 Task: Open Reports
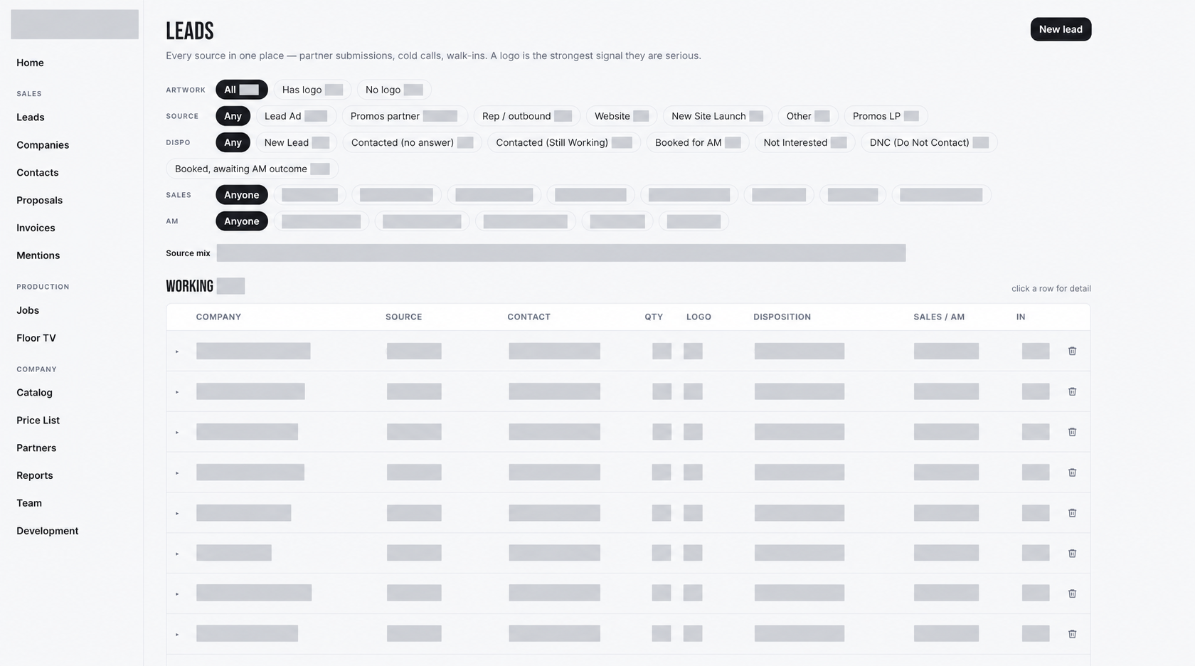(x=35, y=475)
